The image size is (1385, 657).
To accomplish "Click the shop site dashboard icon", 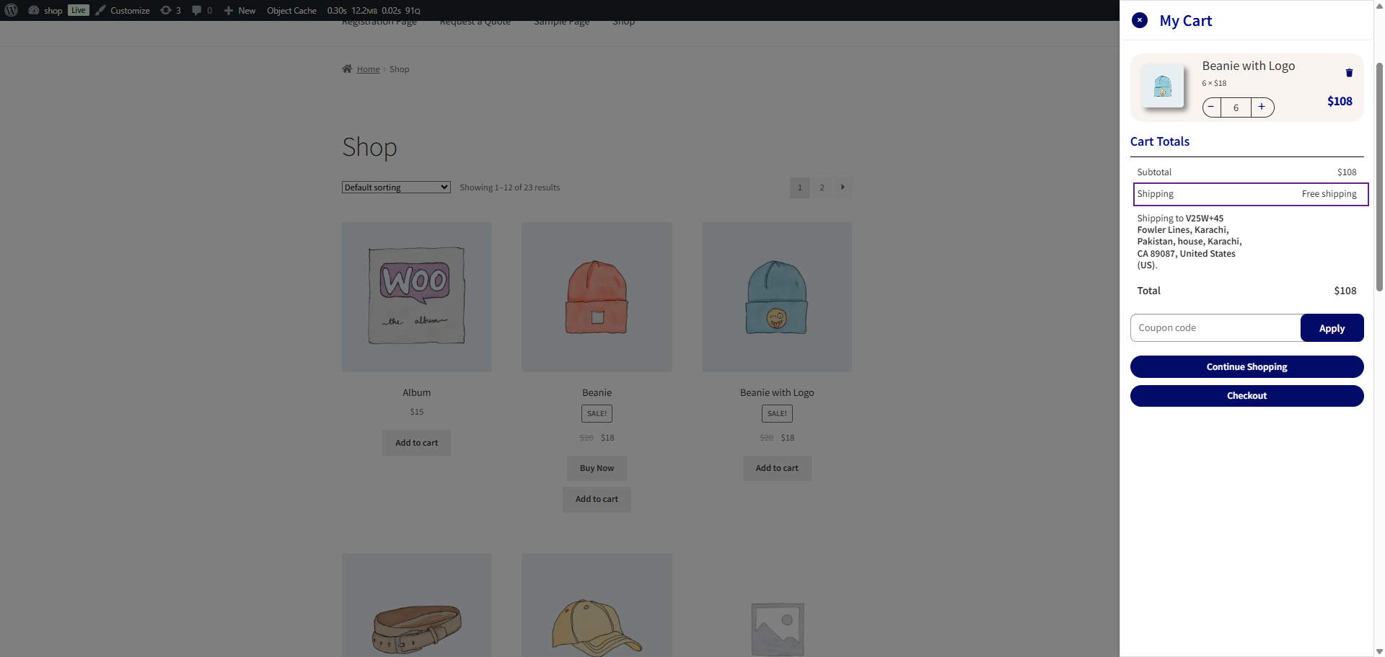I will click(34, 10).
